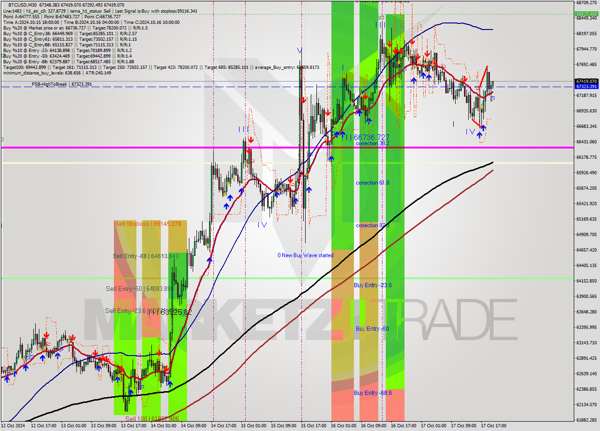Click the magenta horizontal level line
This screenshot has width=600, height=431.
coord(287,148)
